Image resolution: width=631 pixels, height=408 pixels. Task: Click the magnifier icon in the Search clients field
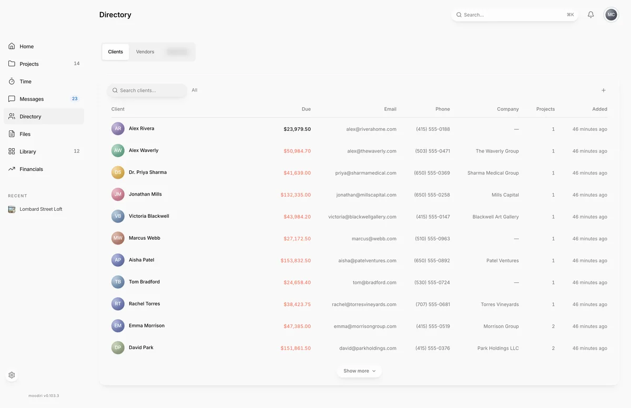pyautogui.click(x=115, y=90)
